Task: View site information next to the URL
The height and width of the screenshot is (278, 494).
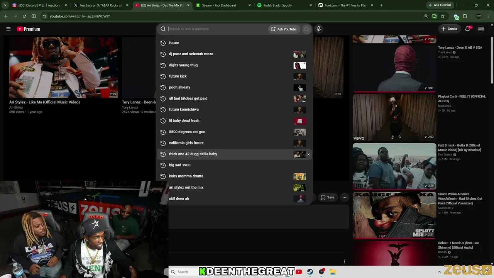Action: point(45,16)
